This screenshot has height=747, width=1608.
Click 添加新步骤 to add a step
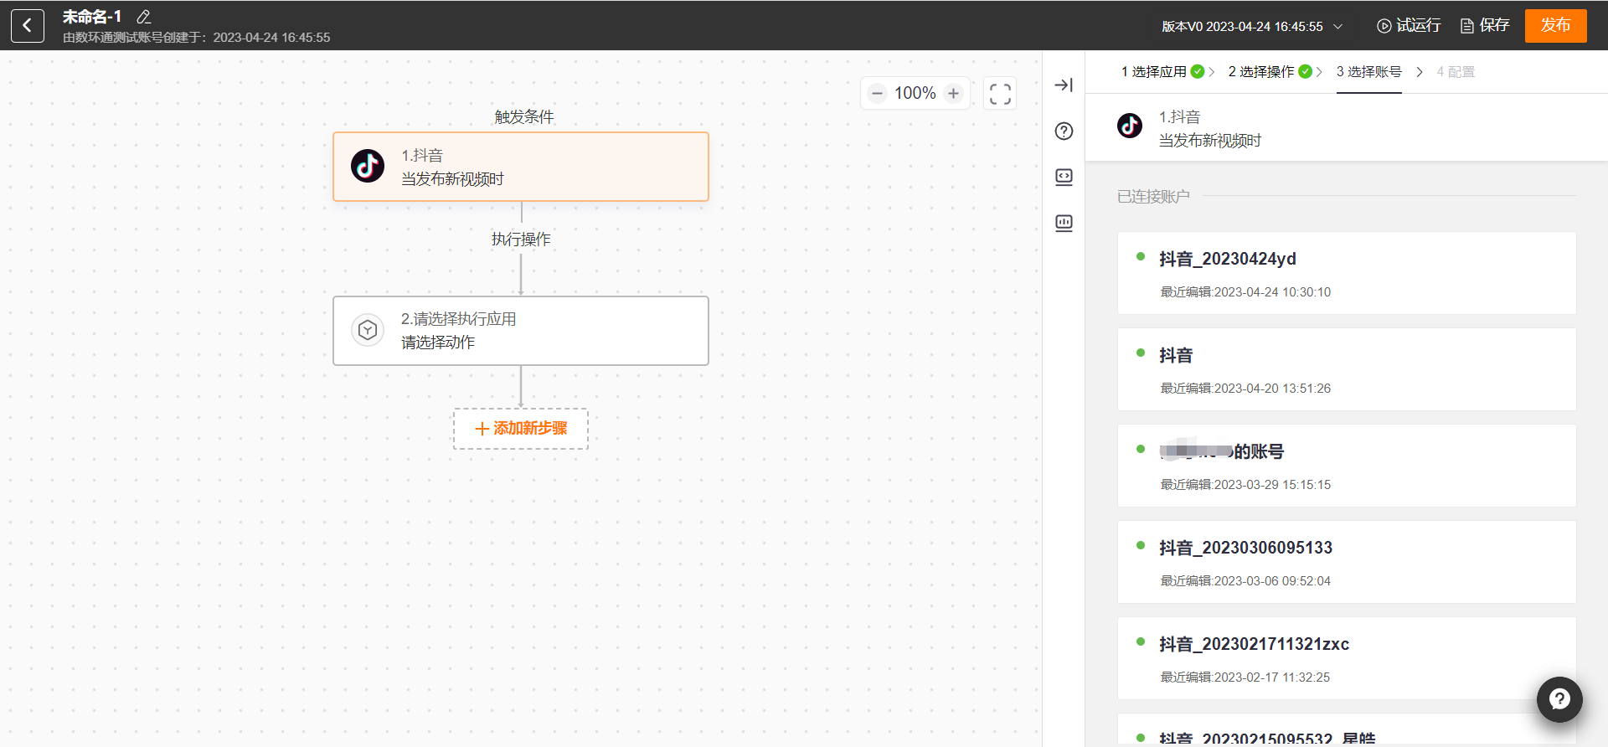point(521,429)
